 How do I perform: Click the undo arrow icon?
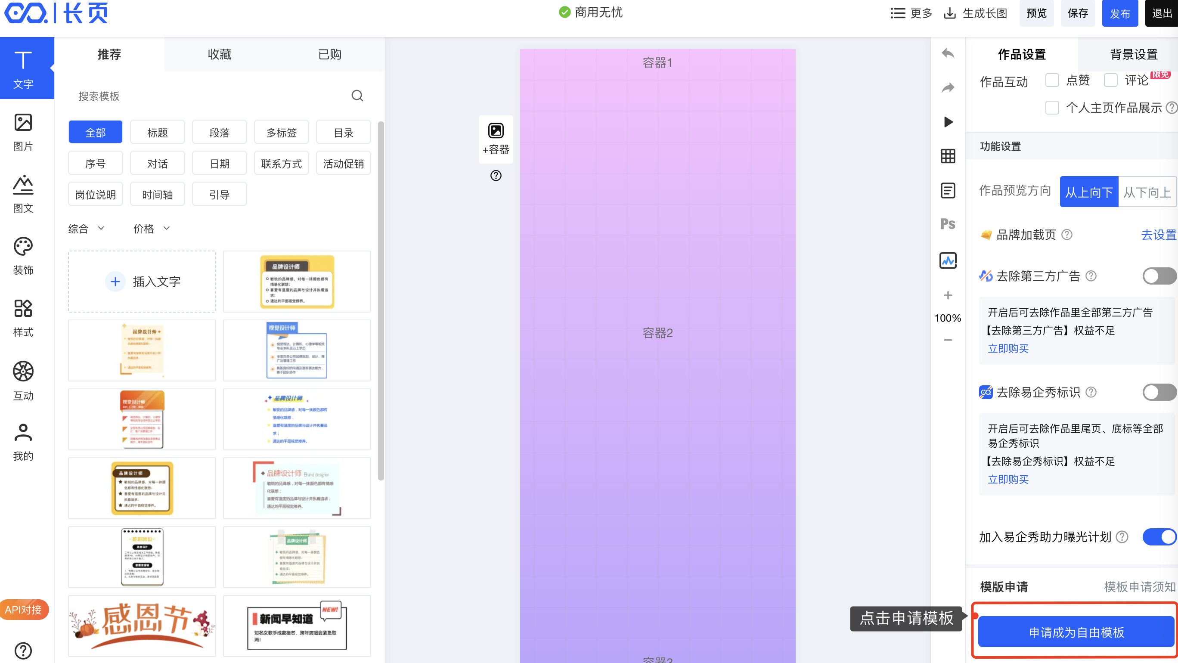click(x=948, y=53)
